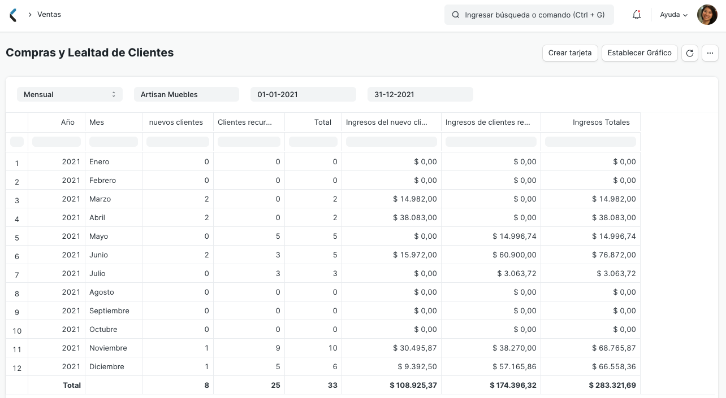Click the start date field 01-01-2021

pyautogui.click(x=303, y=94)
